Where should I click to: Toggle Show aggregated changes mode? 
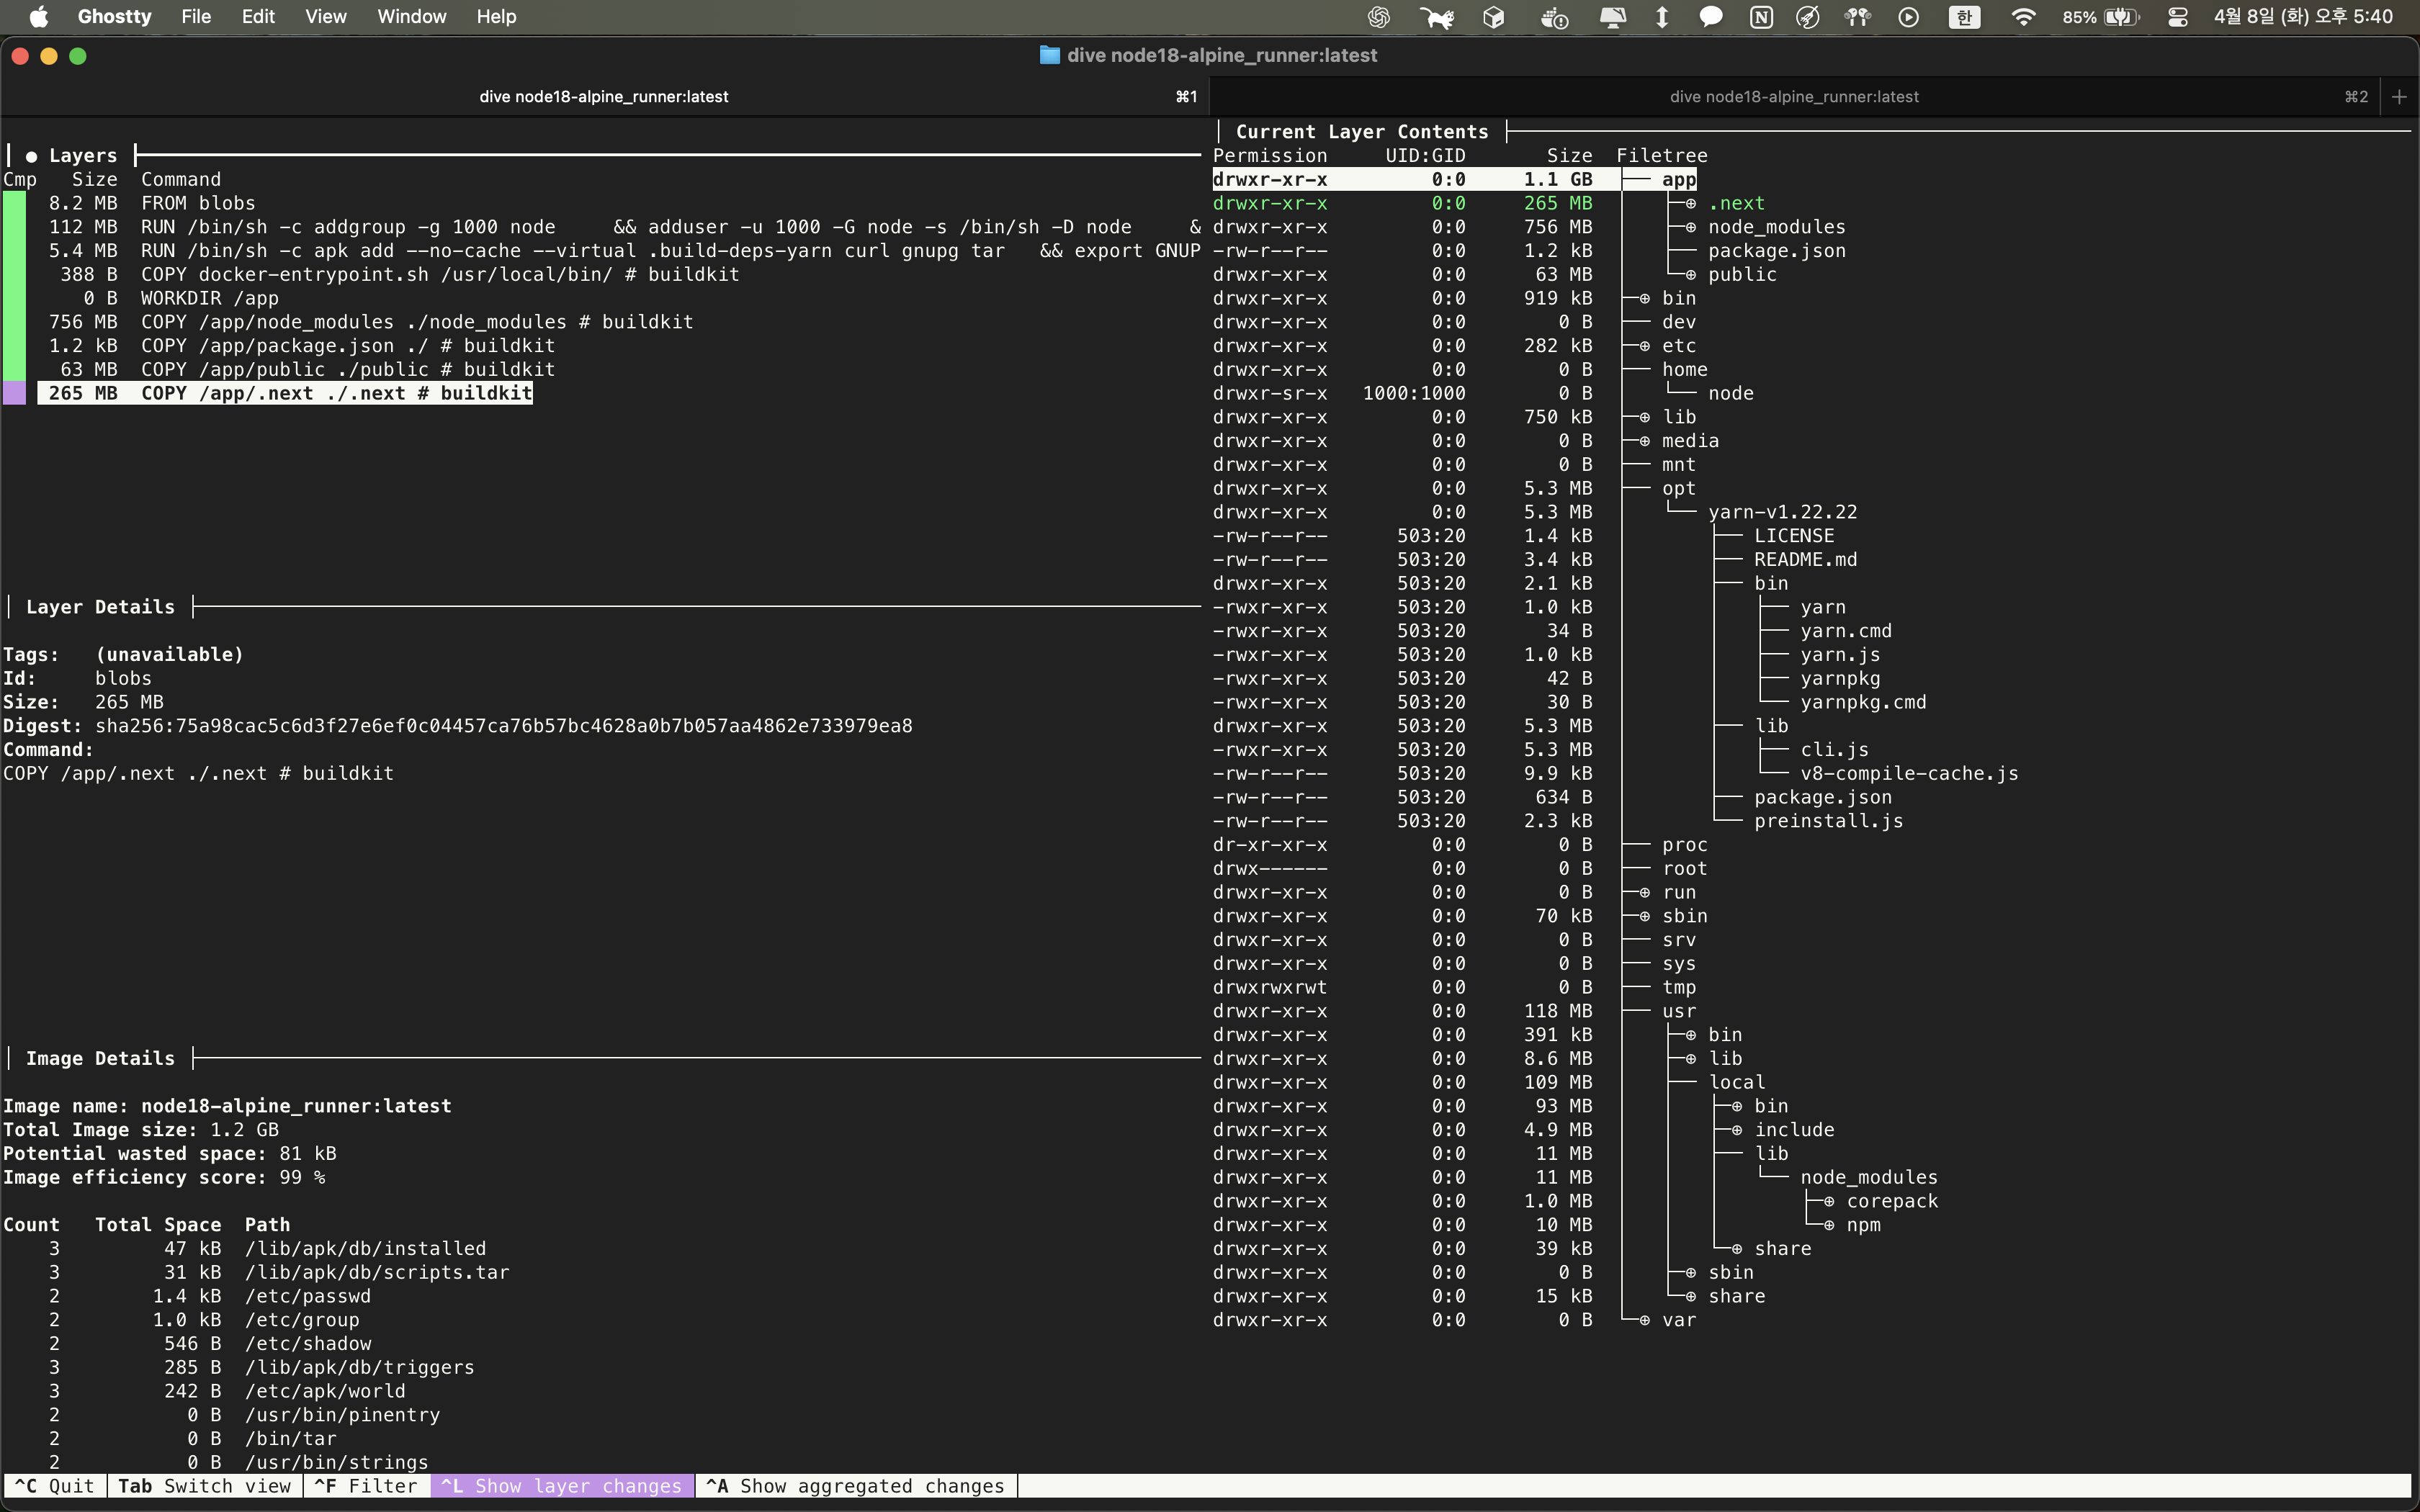855,1486
